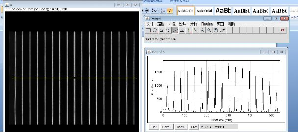Expand more tools with red arrows
This screenshot has height=132, width=298.
pyautogui.click(x=283, y=30)
